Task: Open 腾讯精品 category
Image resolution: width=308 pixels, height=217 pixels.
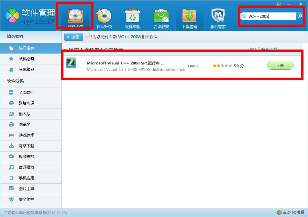Action: (26, 69)
